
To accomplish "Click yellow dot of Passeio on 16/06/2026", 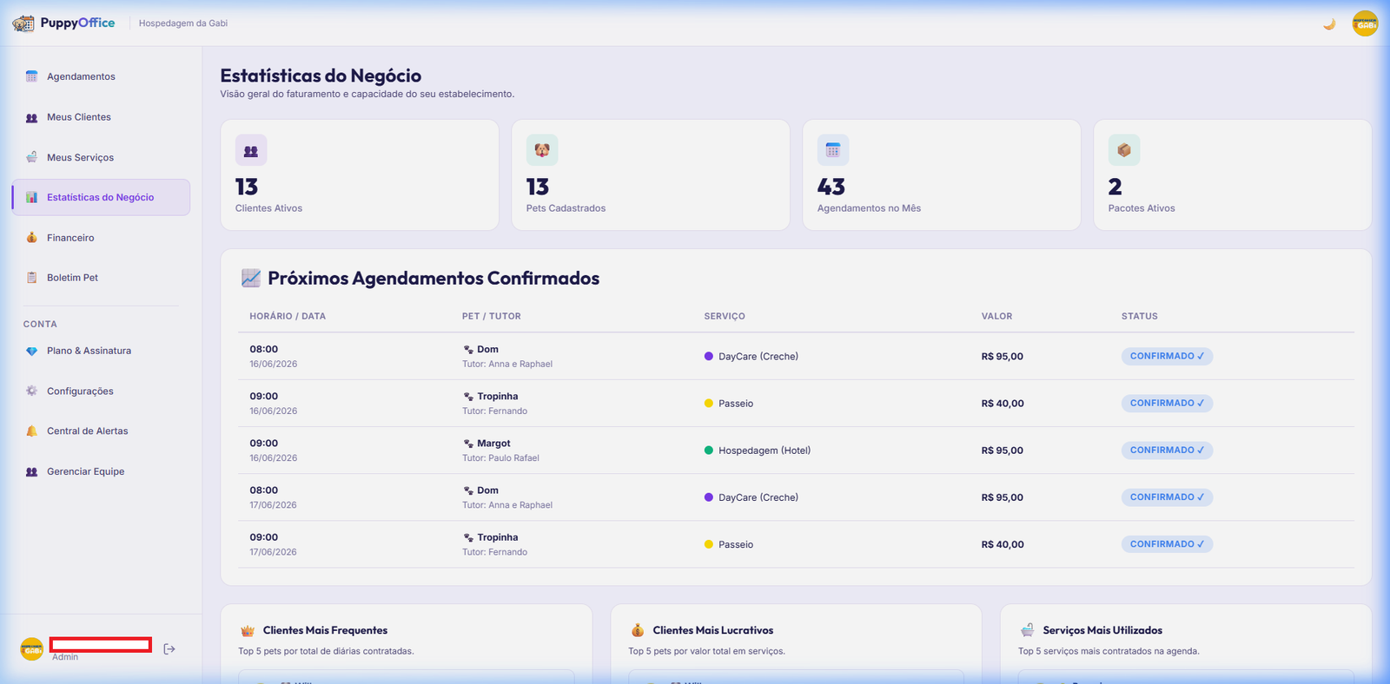I will [709, 403].
